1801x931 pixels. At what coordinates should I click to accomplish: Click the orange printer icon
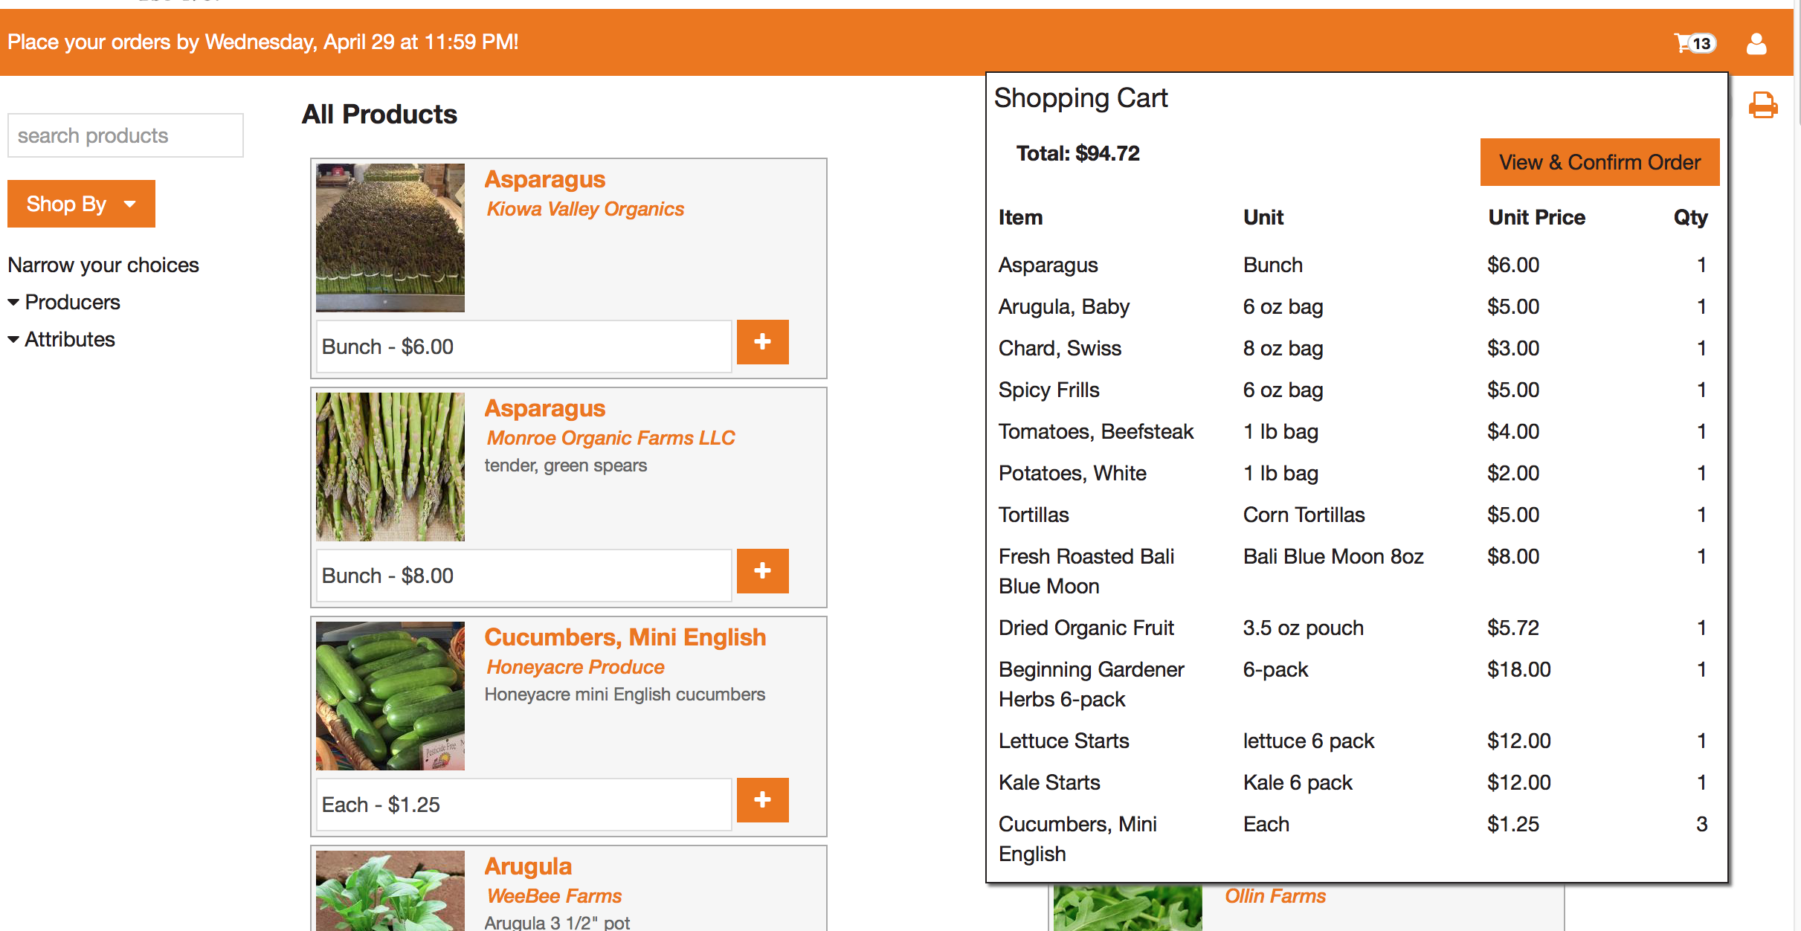1762,106
